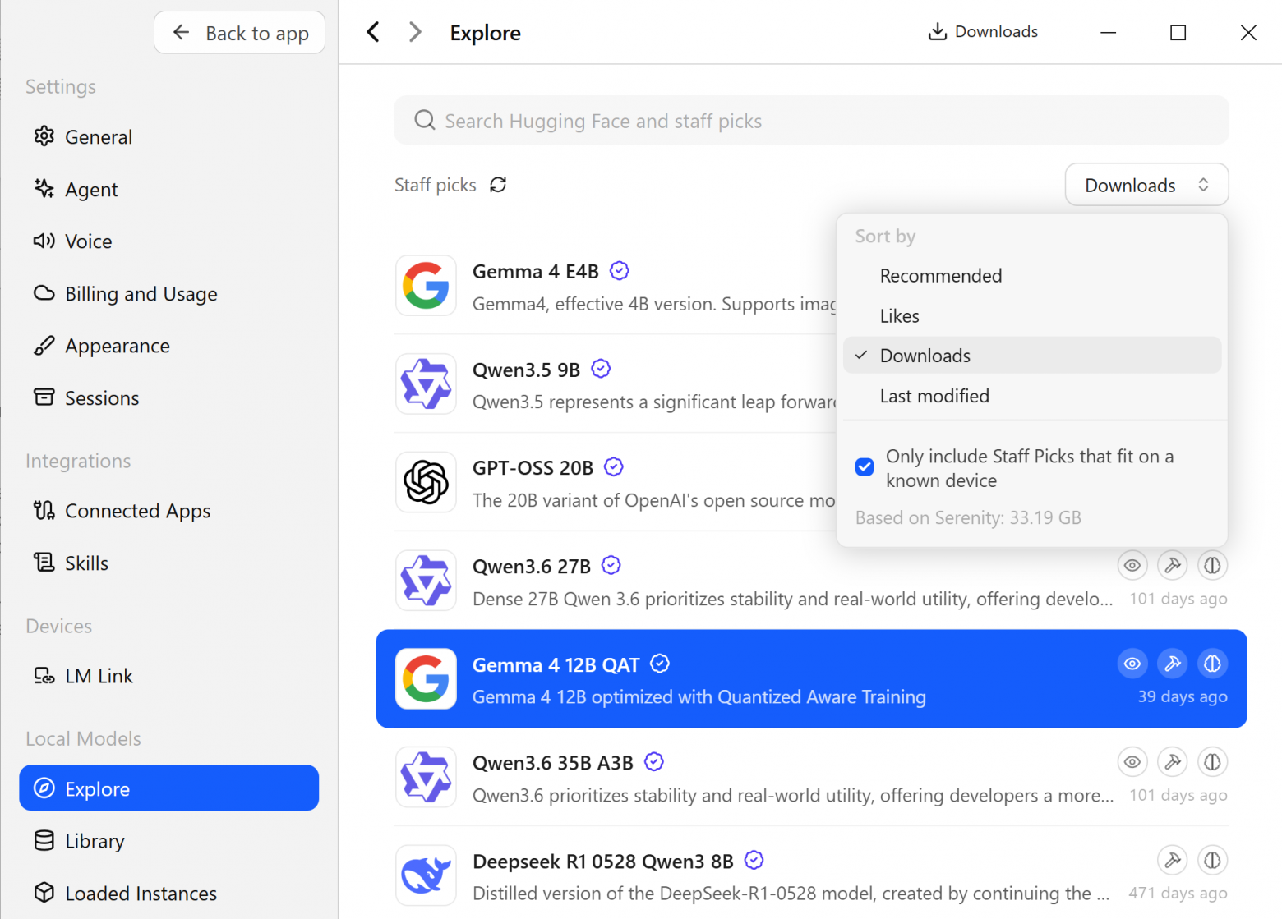Viewport: 1282px width, 919px height.
Task: Open Agent settings
Action: point(169,190)
